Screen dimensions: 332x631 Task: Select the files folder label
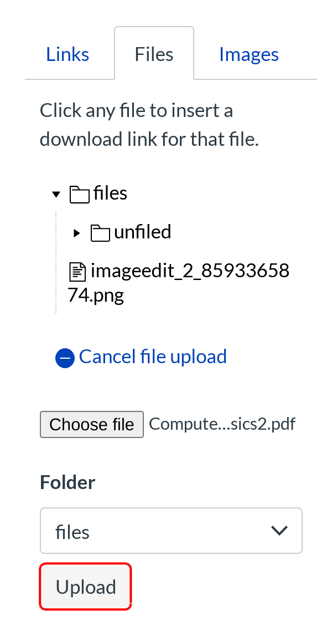[111, 193]
